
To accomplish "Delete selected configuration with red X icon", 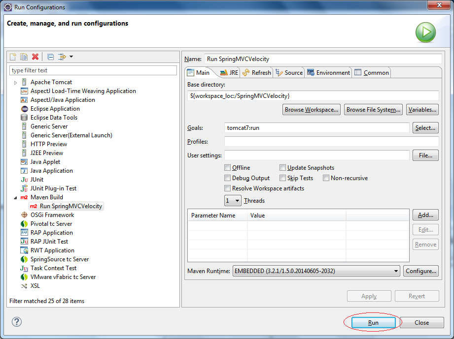I will [x=35, y=57].
